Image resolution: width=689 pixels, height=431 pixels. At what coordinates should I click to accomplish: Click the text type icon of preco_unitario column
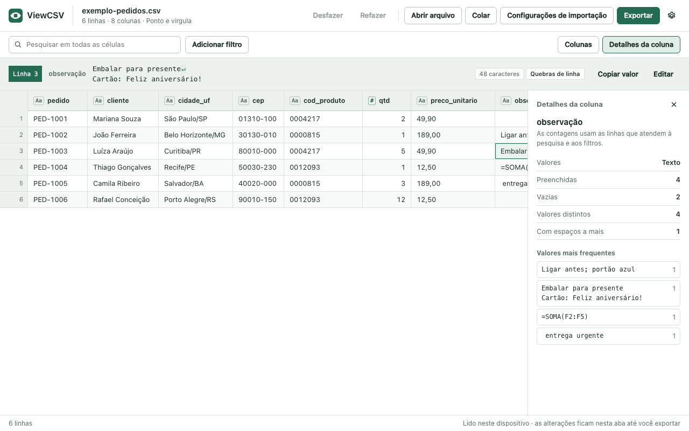422,101
